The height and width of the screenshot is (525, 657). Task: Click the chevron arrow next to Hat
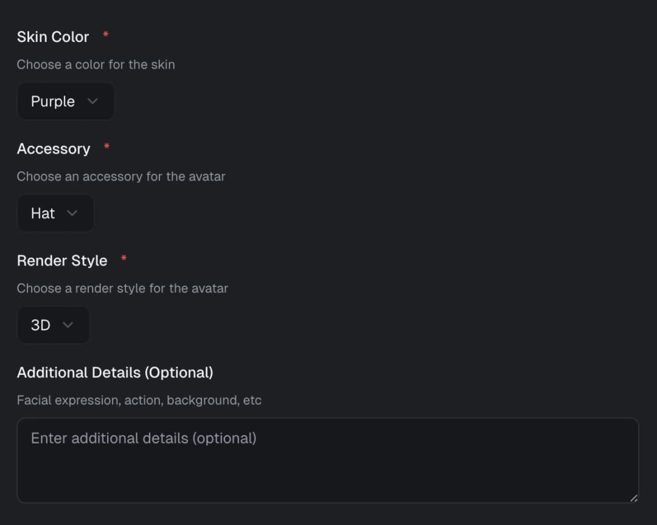click(x=72, y=213)
